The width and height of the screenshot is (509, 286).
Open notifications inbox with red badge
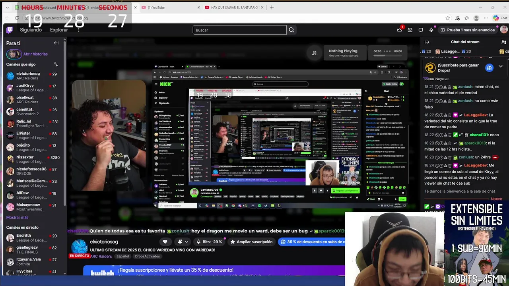pos(400,30)
